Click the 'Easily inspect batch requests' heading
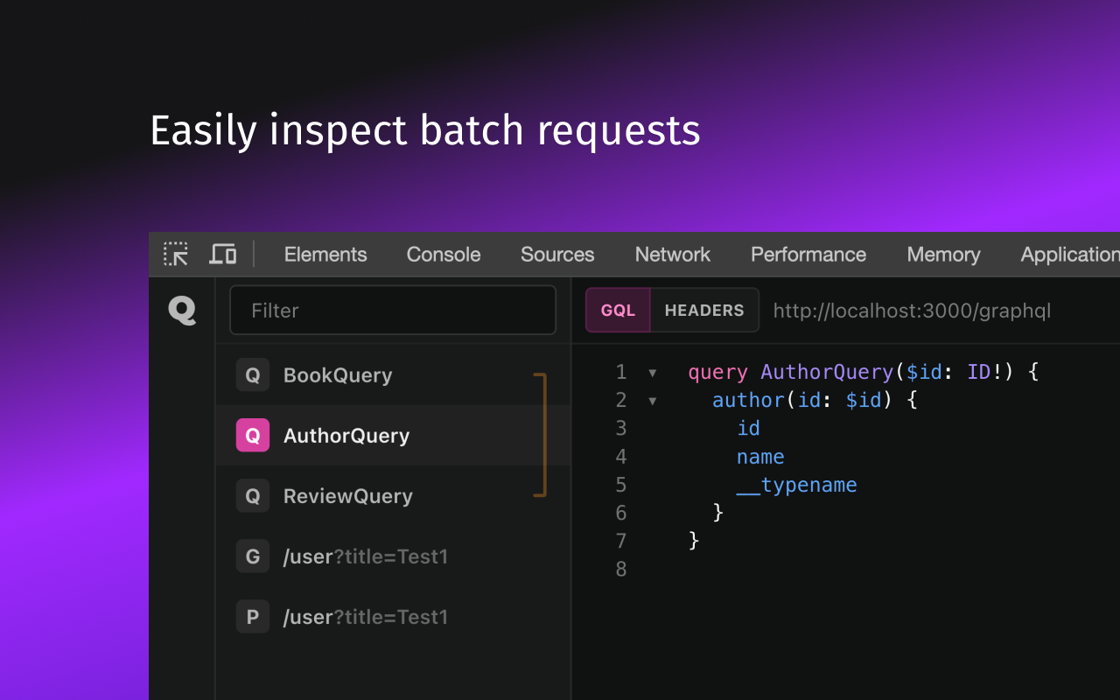Image resolution: width=1120 pixels, height=700 pixels. pos(425,130)
